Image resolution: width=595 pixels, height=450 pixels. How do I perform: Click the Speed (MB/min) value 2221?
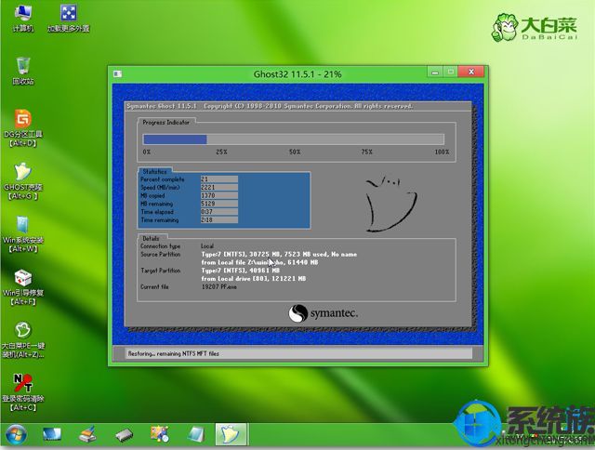coord(219,188)
